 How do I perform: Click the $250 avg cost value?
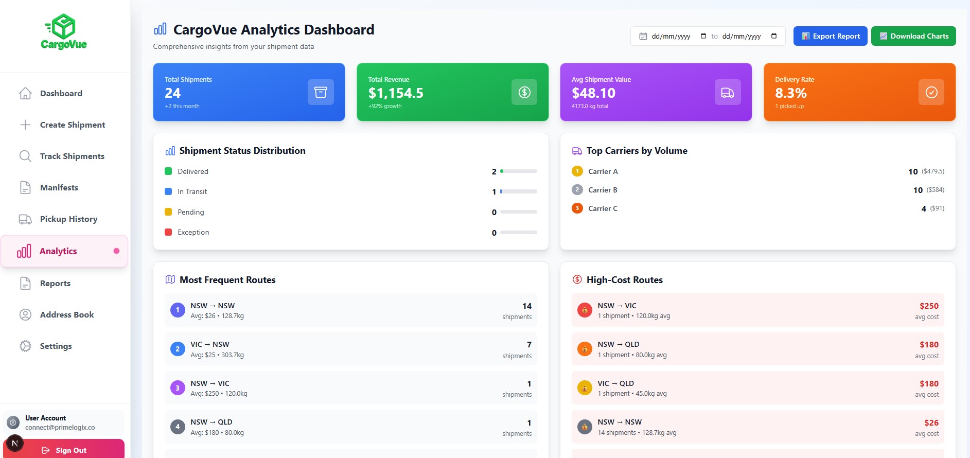(x=929, y=306)
